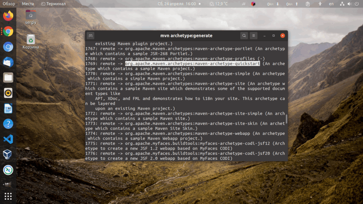Open the Files manager in dock
This screenshot has width=363, height=204.
coord(8,78)
